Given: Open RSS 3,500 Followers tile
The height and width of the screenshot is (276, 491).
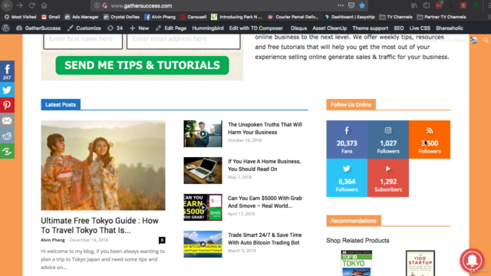Looking at the screenshot, I should (430, 140).
